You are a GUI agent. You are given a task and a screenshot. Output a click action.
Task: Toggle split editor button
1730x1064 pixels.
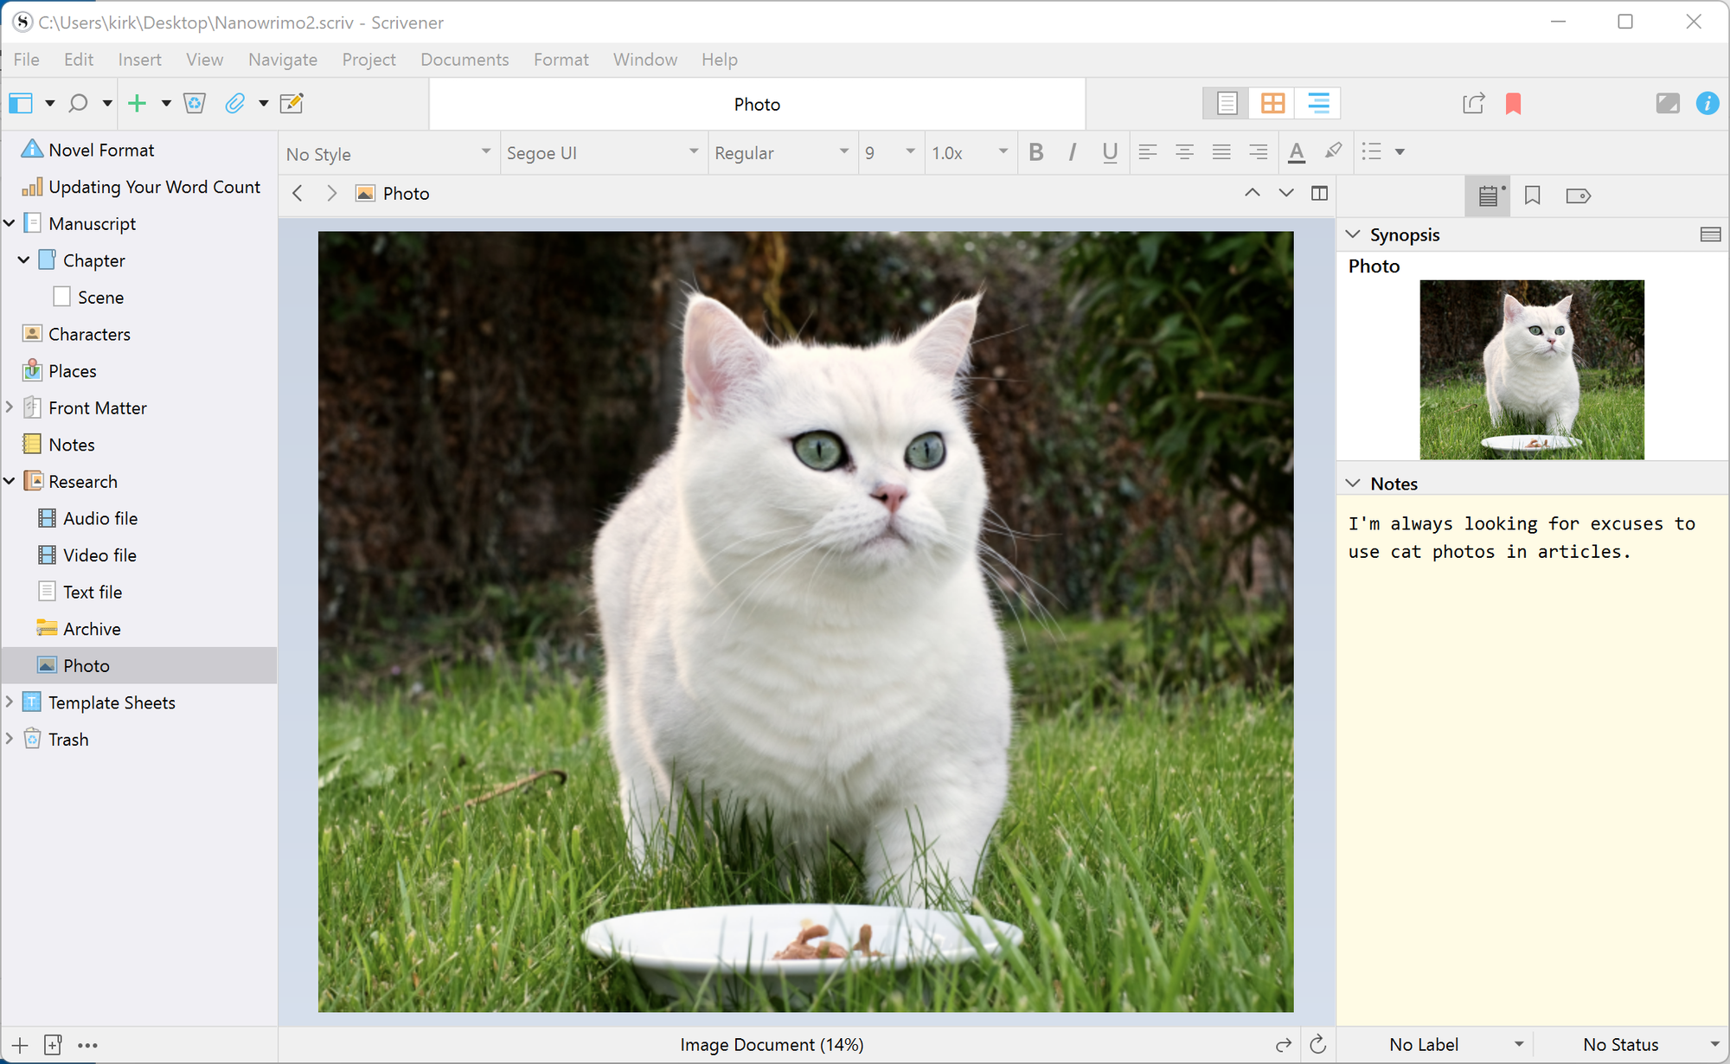click(x=1319, y=193)
